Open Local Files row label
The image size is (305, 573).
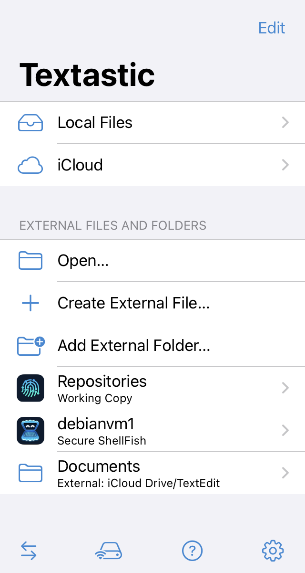point(95,123)
